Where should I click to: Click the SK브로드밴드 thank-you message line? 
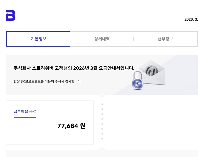[47, 81]
